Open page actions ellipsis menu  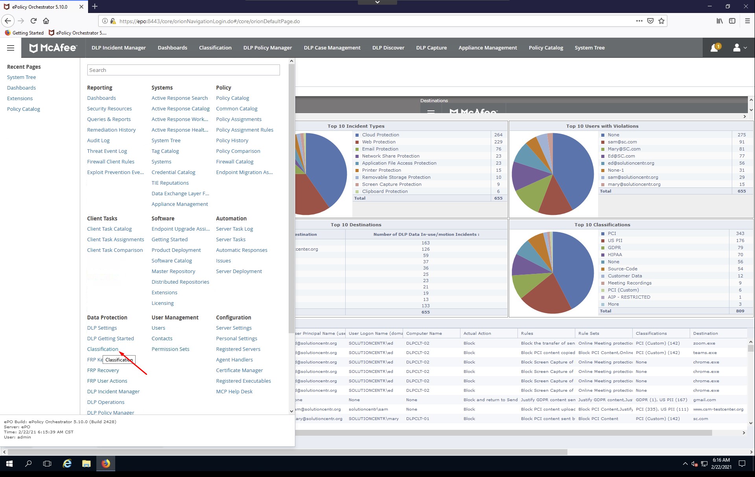click(x=639, y=21)
